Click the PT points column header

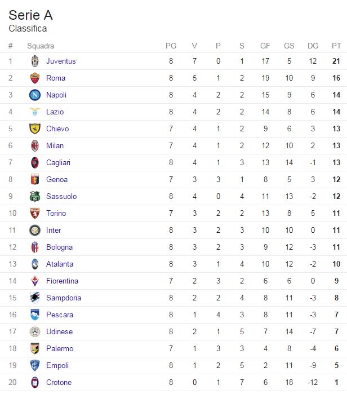pyautogui.click(x=336, y=46)
